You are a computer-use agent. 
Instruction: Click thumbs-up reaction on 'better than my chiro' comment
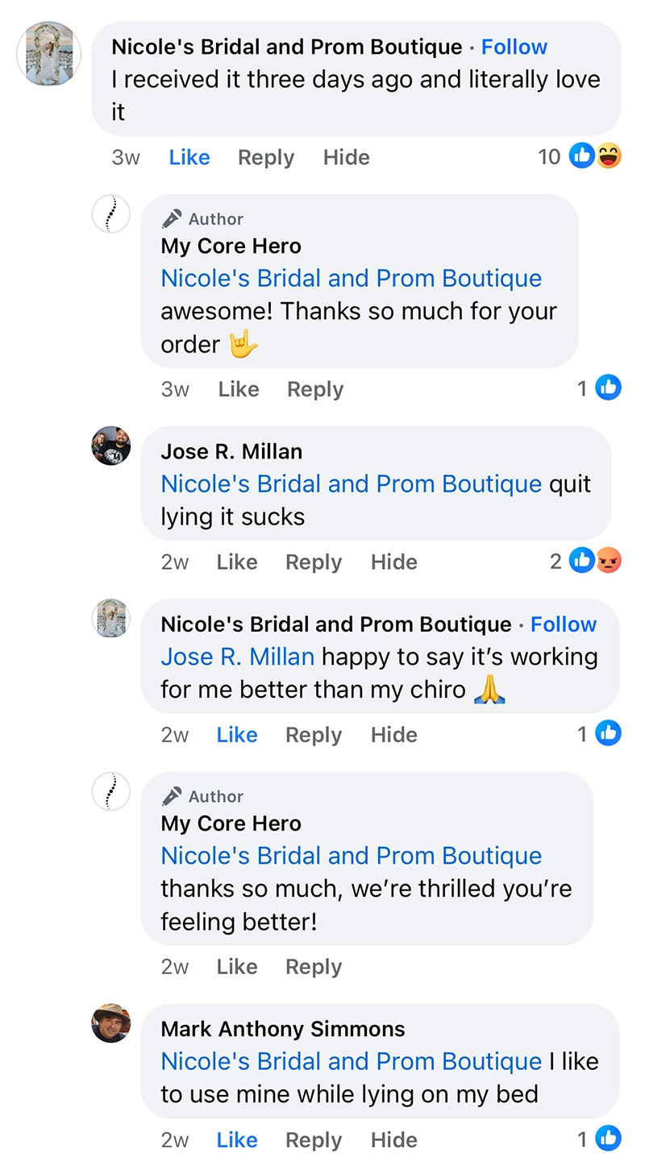coord(609,733)
